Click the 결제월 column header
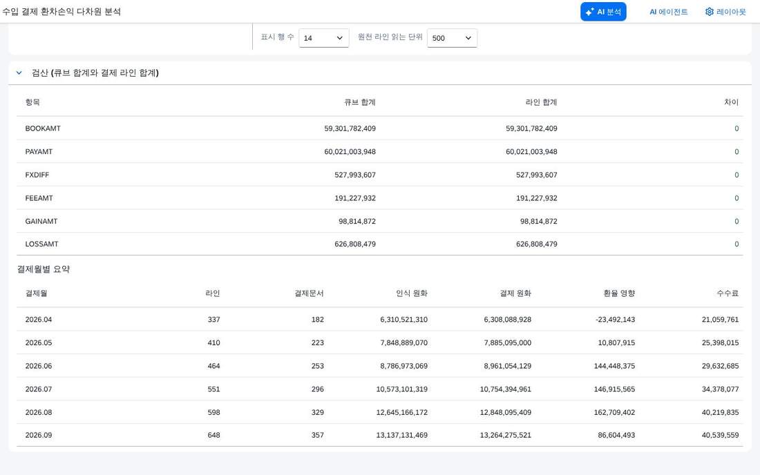 (37, 293)
